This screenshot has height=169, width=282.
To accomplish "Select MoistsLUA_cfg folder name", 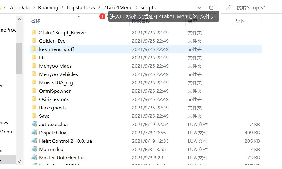I will (x=56, y=83).
